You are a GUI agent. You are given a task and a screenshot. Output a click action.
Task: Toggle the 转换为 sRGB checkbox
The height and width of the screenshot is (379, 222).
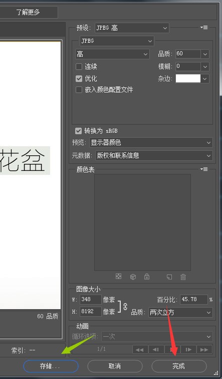[x=78, y=131]
